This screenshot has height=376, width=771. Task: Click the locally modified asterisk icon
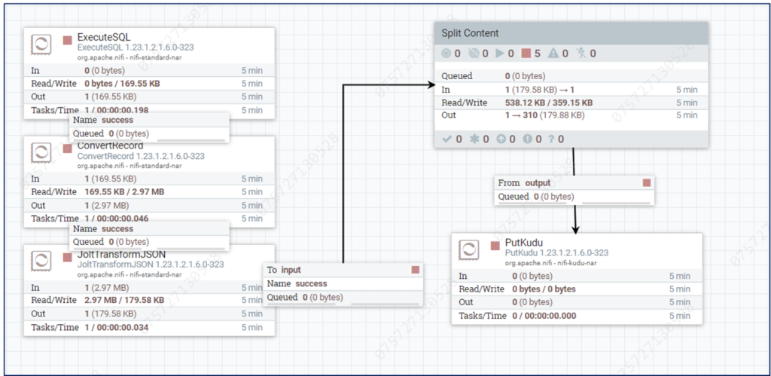pyautogui.click(x=474, y=139)
